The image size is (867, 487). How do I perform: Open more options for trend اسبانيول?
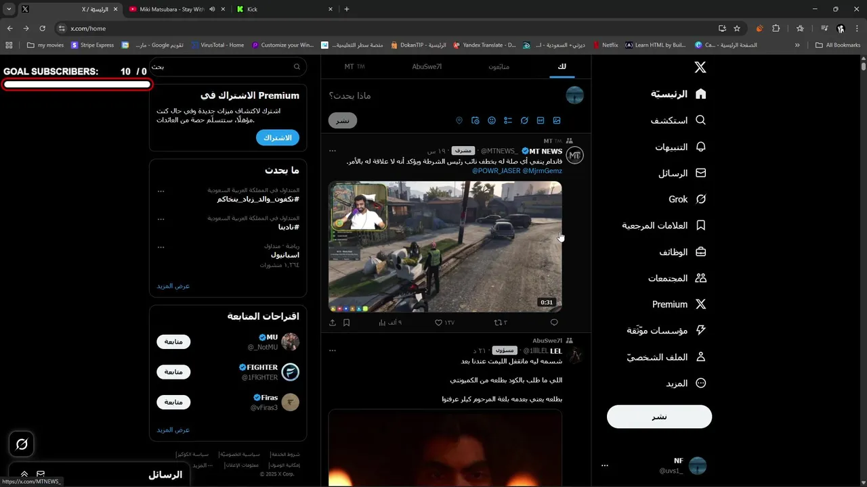(161, 247)
